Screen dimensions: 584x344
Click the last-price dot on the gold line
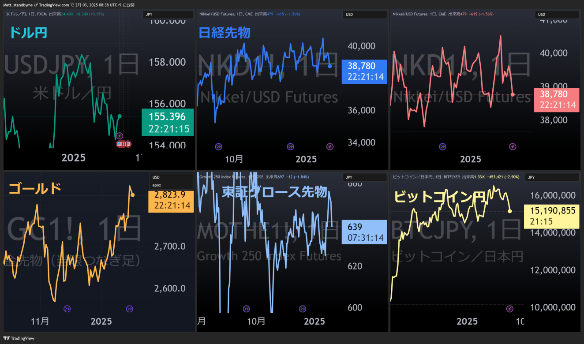(x=133, y=195)
